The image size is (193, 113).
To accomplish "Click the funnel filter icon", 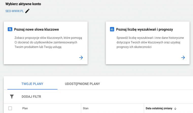I will click(x=12, y=97).
